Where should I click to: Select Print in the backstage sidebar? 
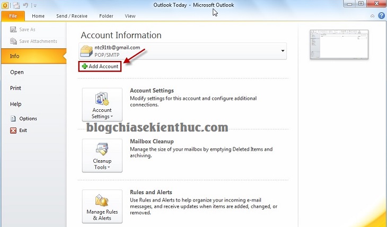pyautogui.click(x=15, y=88)
